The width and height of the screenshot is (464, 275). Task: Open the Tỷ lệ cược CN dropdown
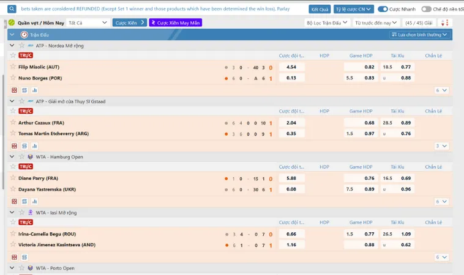[x=353, y=9]
